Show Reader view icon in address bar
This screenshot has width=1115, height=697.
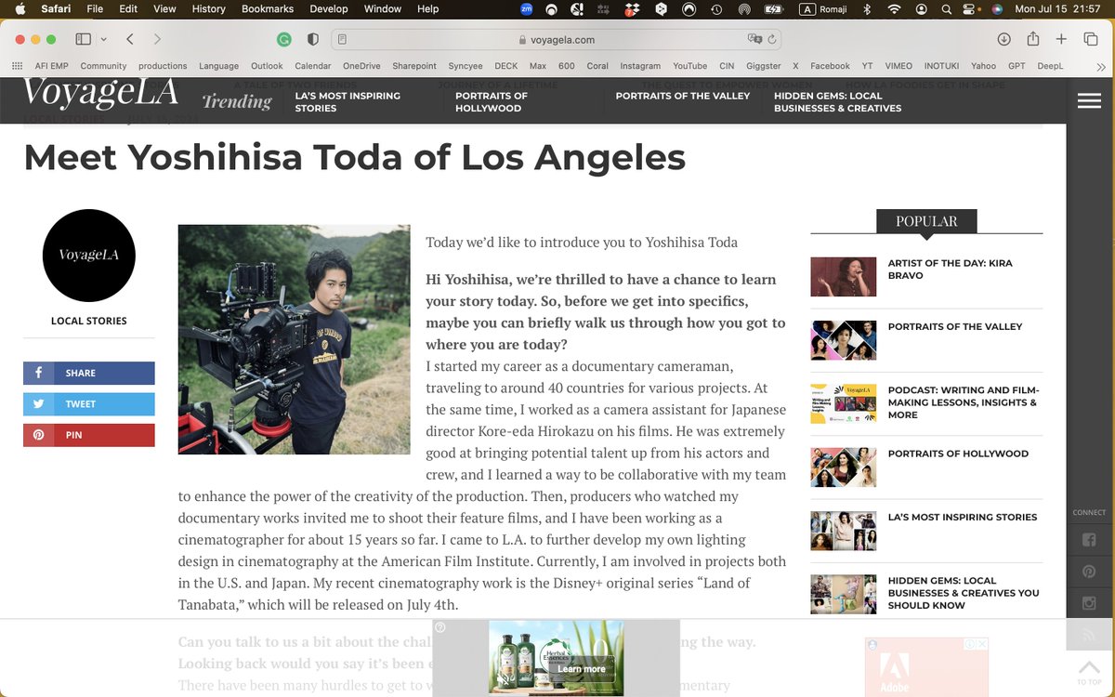coord(343,40)
